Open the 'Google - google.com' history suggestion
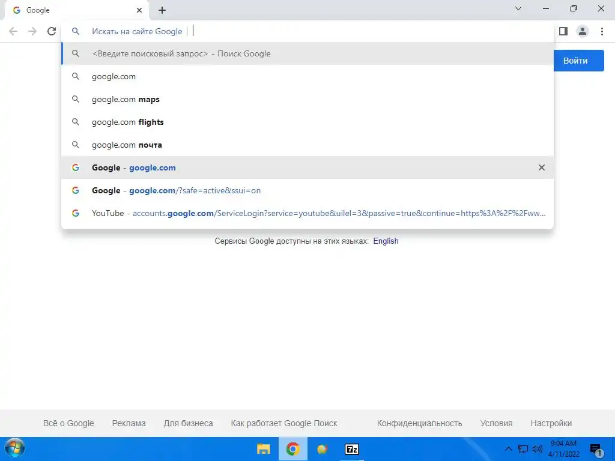The height and width of the screenshot is (461, 615). (307, 167)
